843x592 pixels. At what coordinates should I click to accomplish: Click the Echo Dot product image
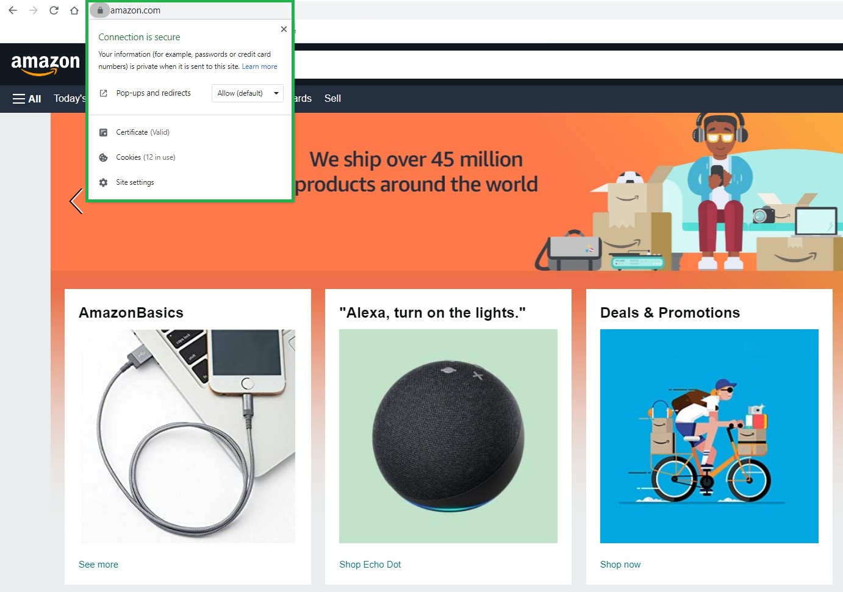448,436
